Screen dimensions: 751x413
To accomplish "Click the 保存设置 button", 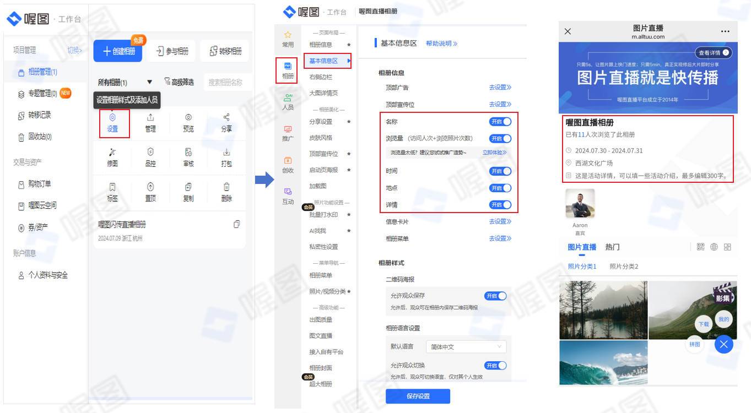I will coord(418,396).
